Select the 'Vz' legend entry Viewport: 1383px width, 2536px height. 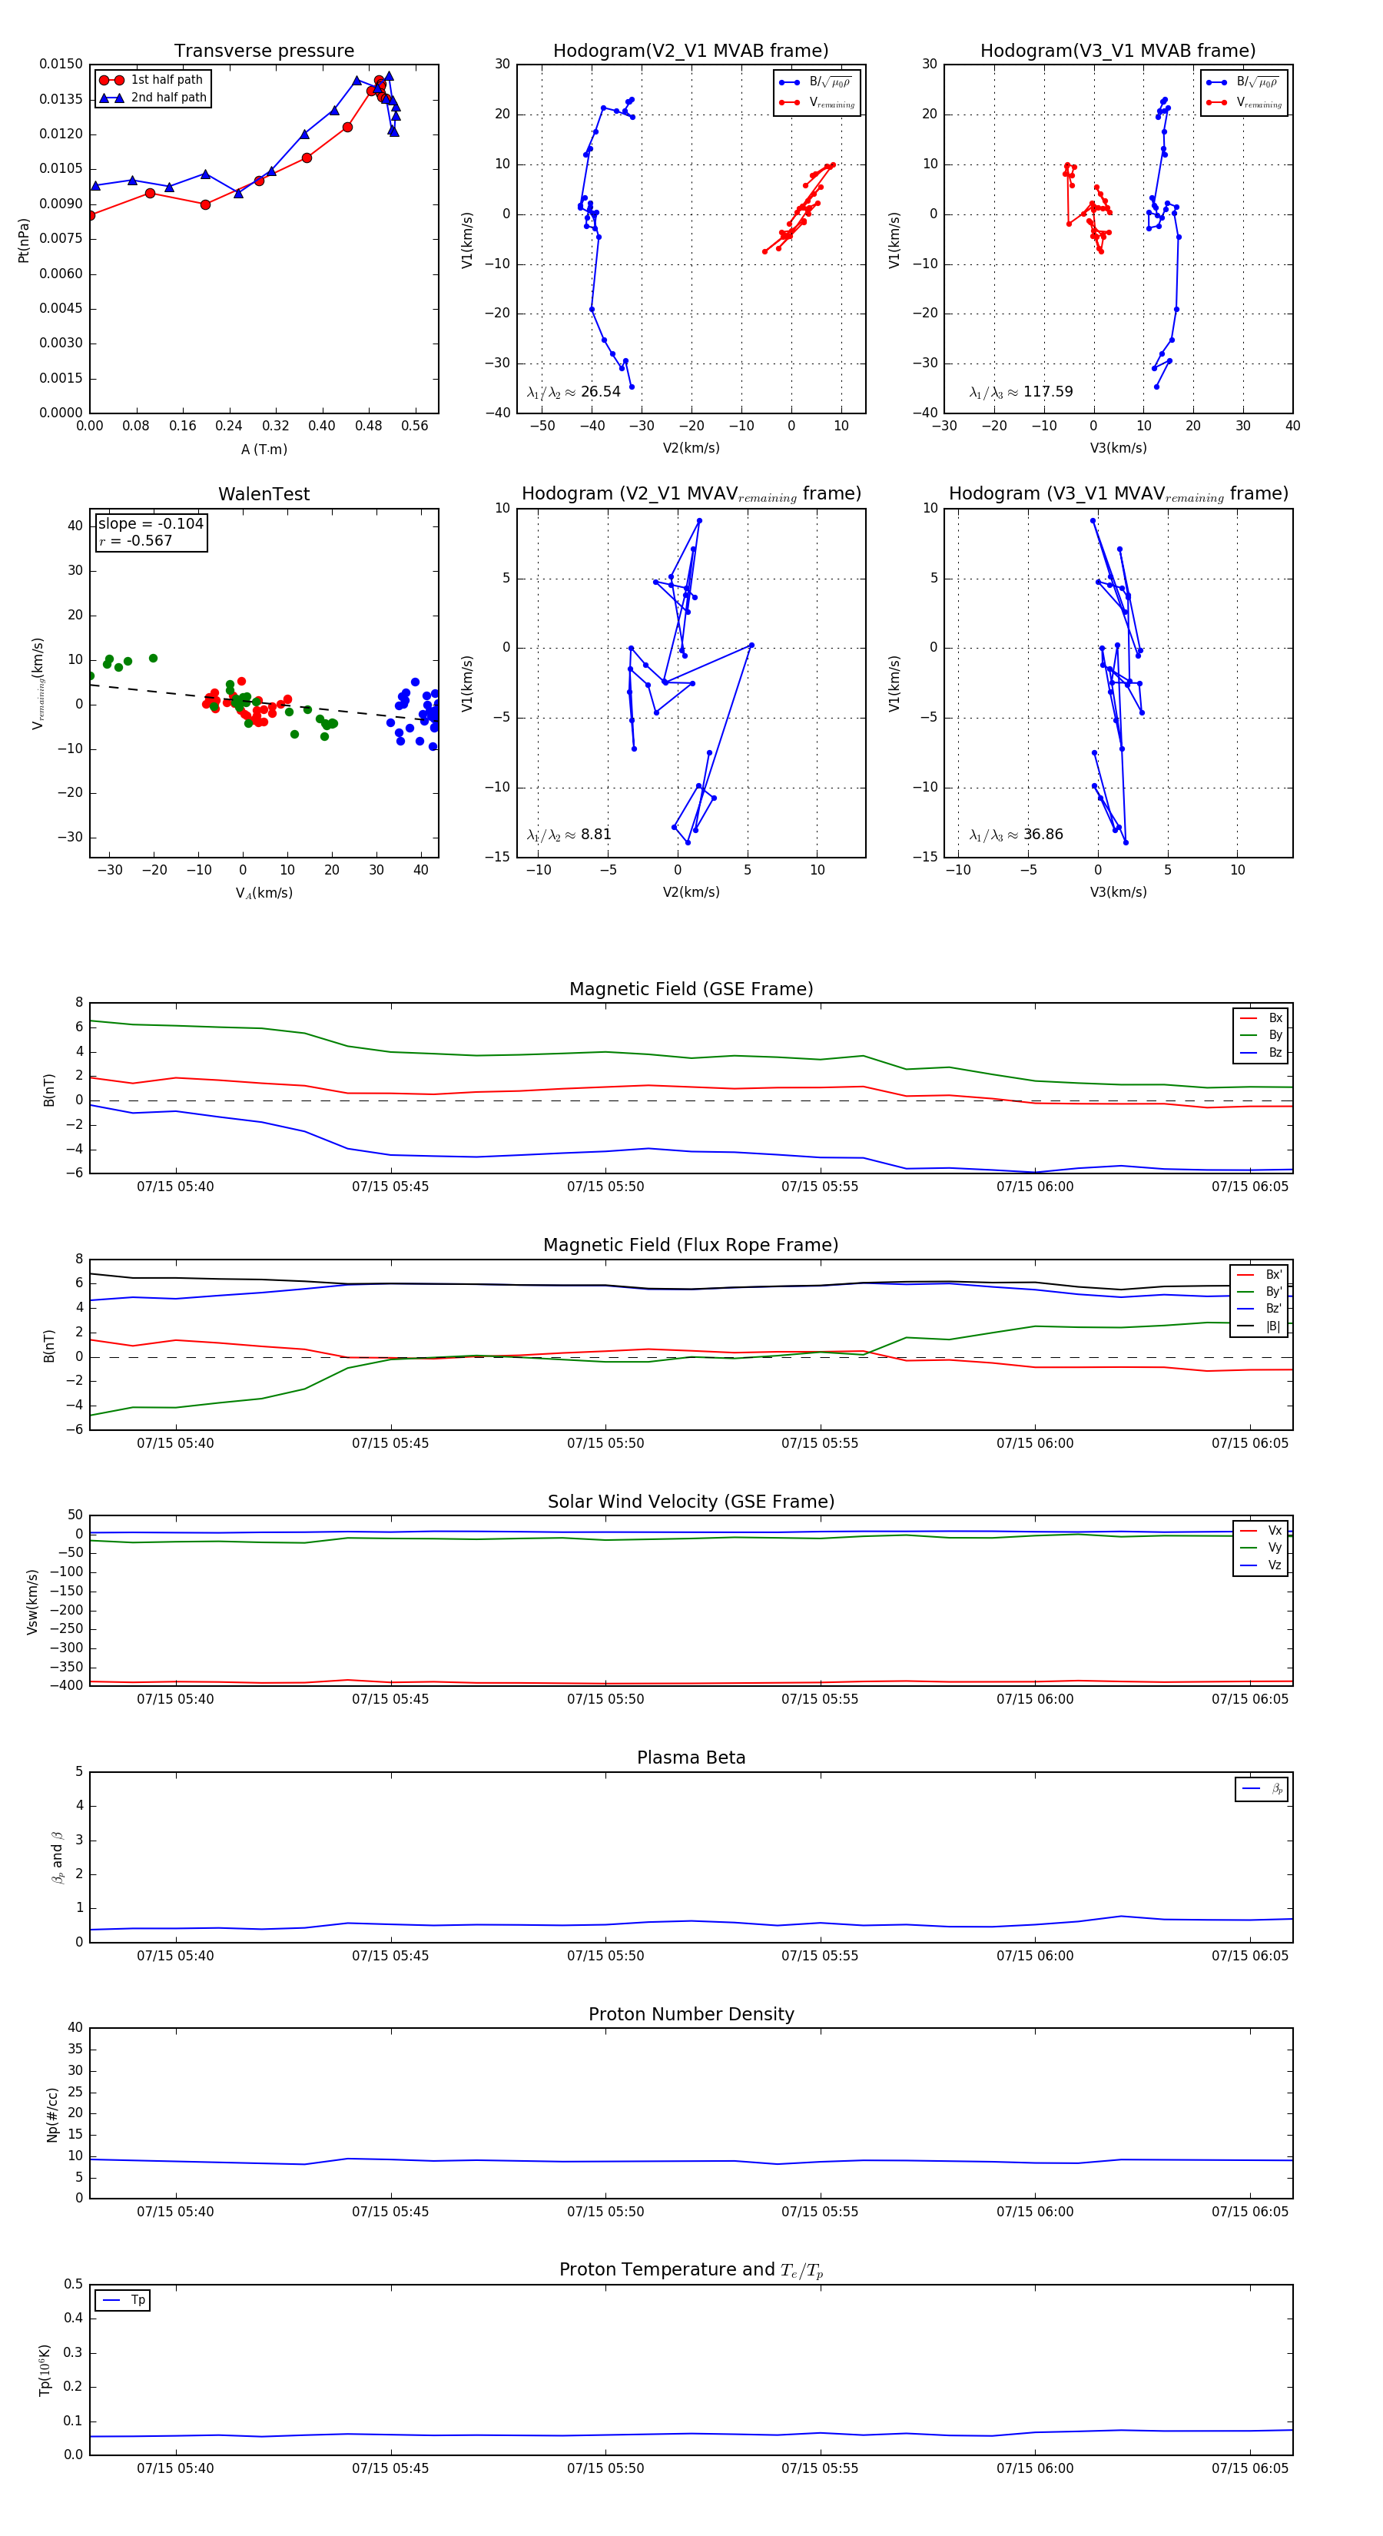pyautogui.click(x=1262, y=1565)
